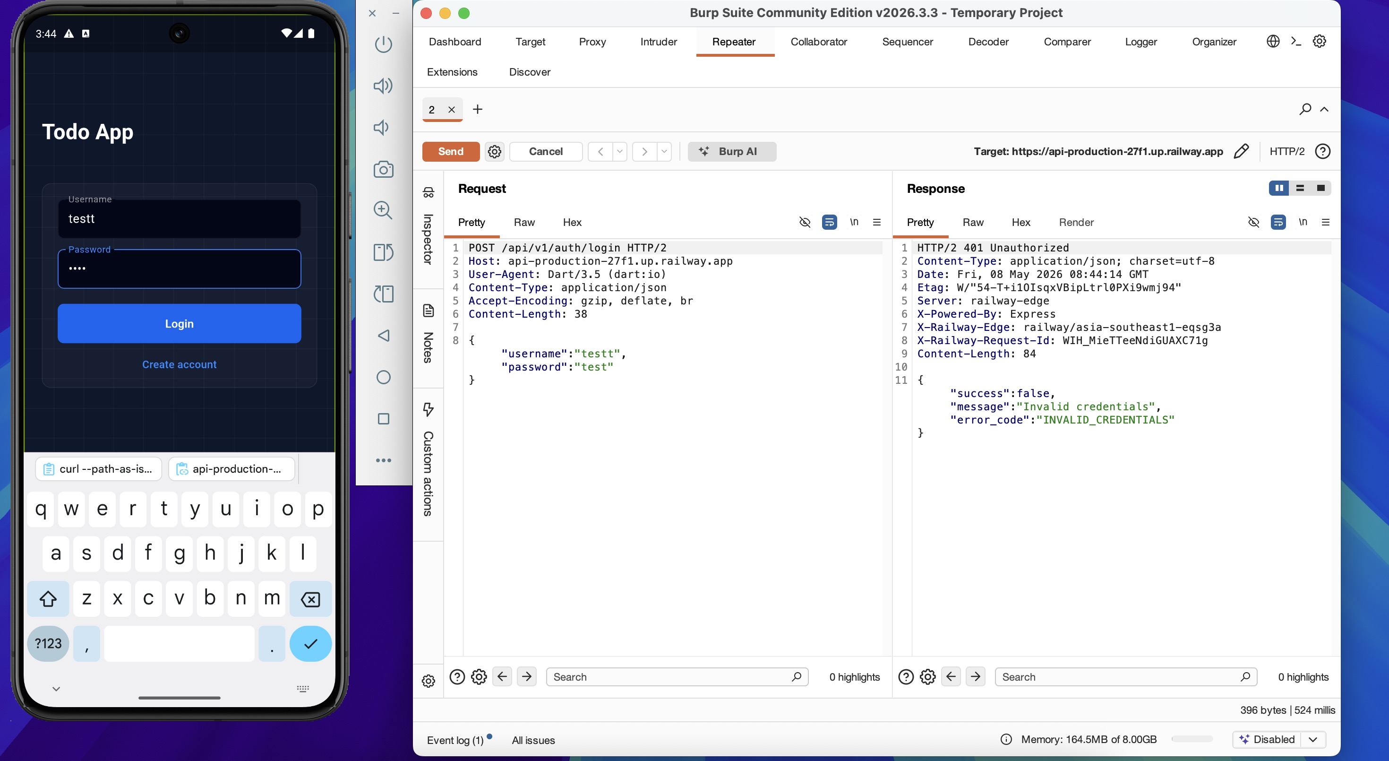This screenshot has height=761, width=1389.
Task: Open the Event log (1) link
Action: tap(455, 740)
